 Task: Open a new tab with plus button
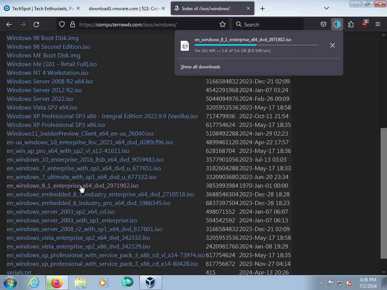click(262, 9)
